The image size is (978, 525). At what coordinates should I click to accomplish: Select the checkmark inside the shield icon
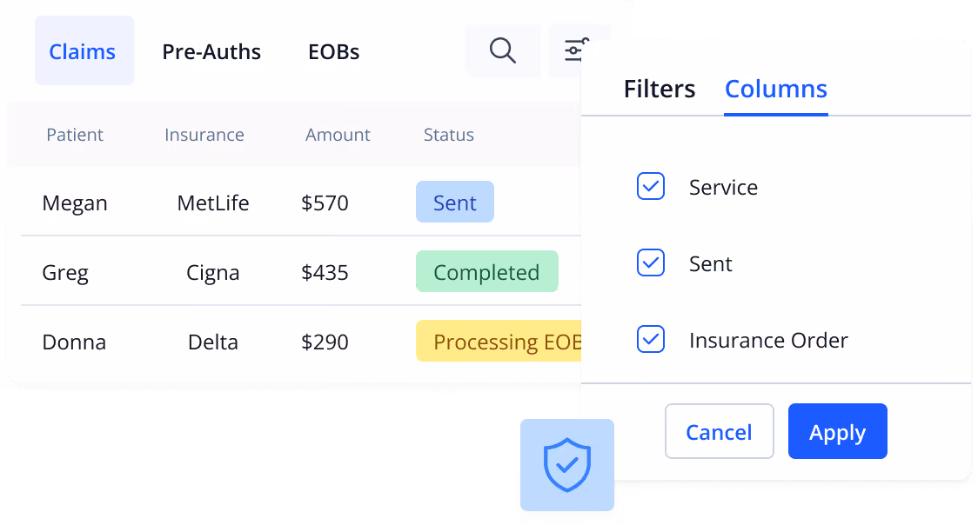click(566, 463)
